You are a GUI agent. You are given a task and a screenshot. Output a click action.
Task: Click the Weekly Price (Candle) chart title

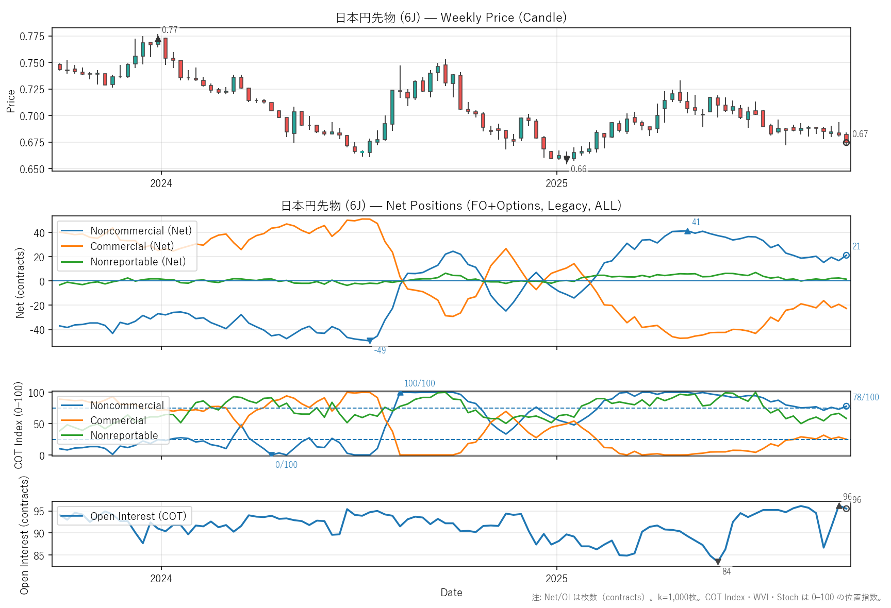(451, 18)
